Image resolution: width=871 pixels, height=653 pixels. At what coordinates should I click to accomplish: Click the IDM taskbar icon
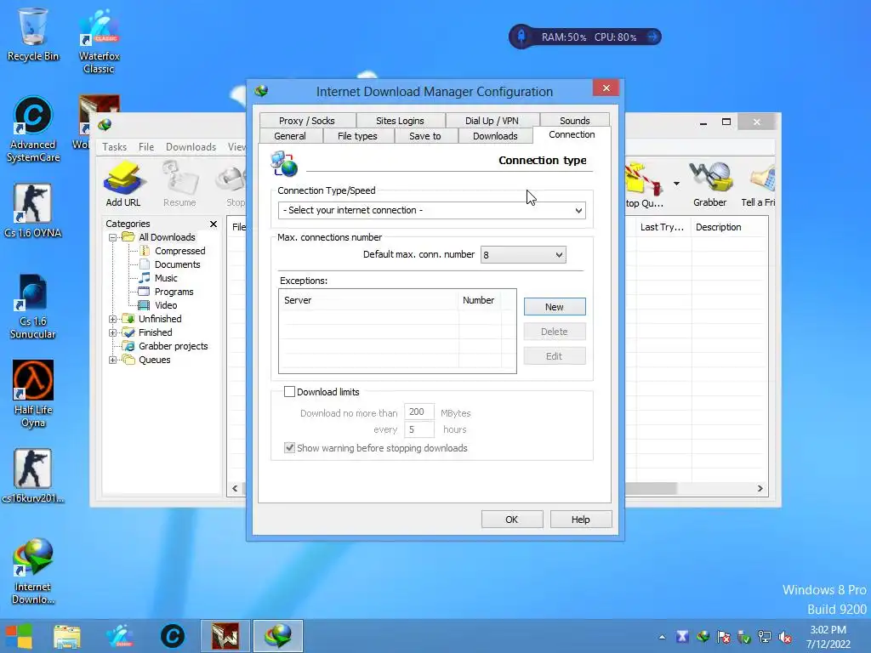click(x=278, y=636)
